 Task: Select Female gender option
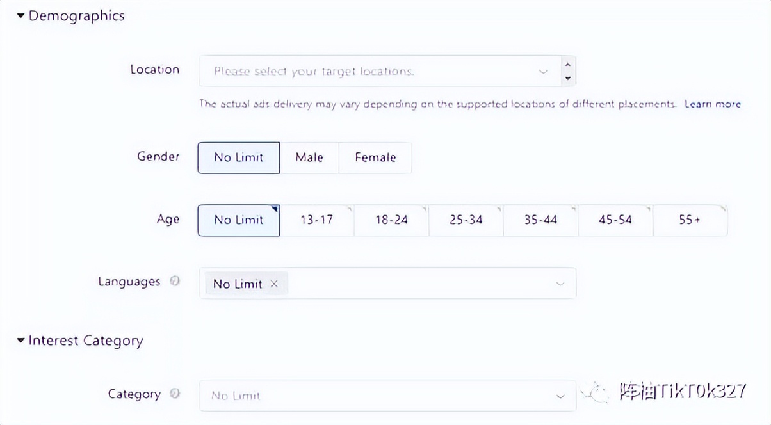[375, 157]
